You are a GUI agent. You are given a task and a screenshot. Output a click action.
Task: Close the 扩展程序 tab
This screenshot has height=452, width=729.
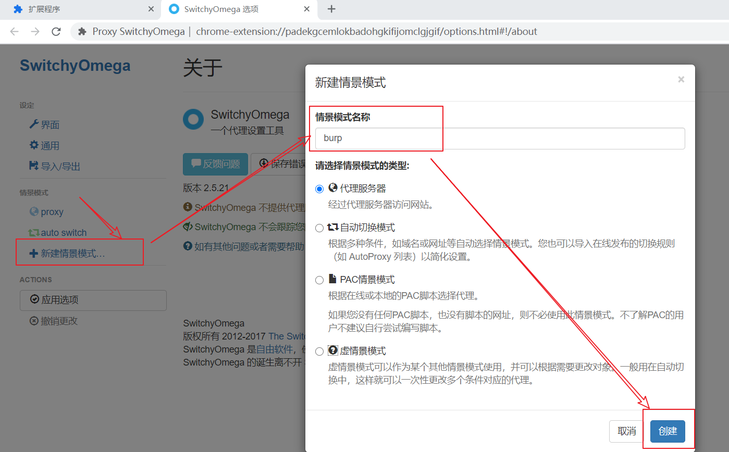click(x=151, y=9)
